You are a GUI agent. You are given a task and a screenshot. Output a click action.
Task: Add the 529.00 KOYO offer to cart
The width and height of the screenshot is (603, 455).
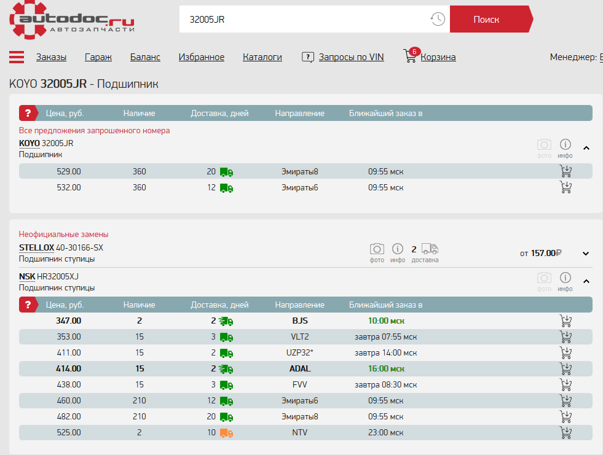[x=566, y=171]
